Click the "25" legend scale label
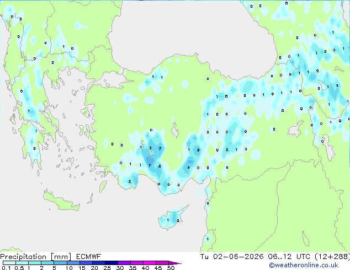Image resolution: width=350 pixels, height=270 pixels. (107, 268)
